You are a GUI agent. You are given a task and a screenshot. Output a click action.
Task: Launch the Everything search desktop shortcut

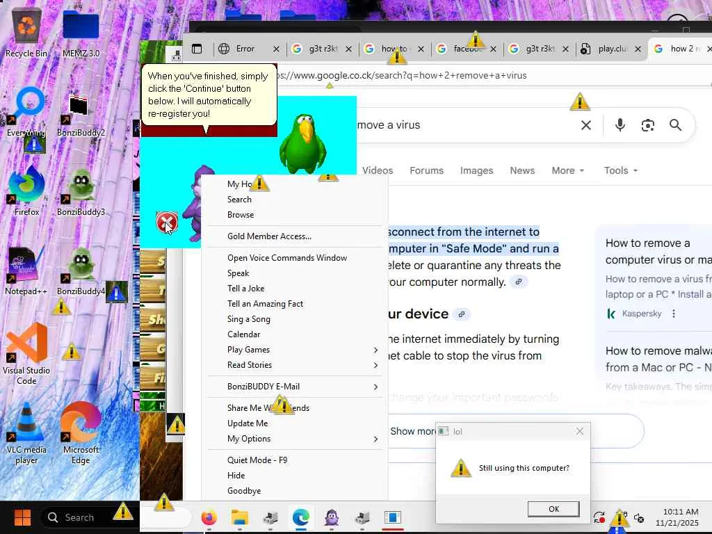[x=26, y=112]
